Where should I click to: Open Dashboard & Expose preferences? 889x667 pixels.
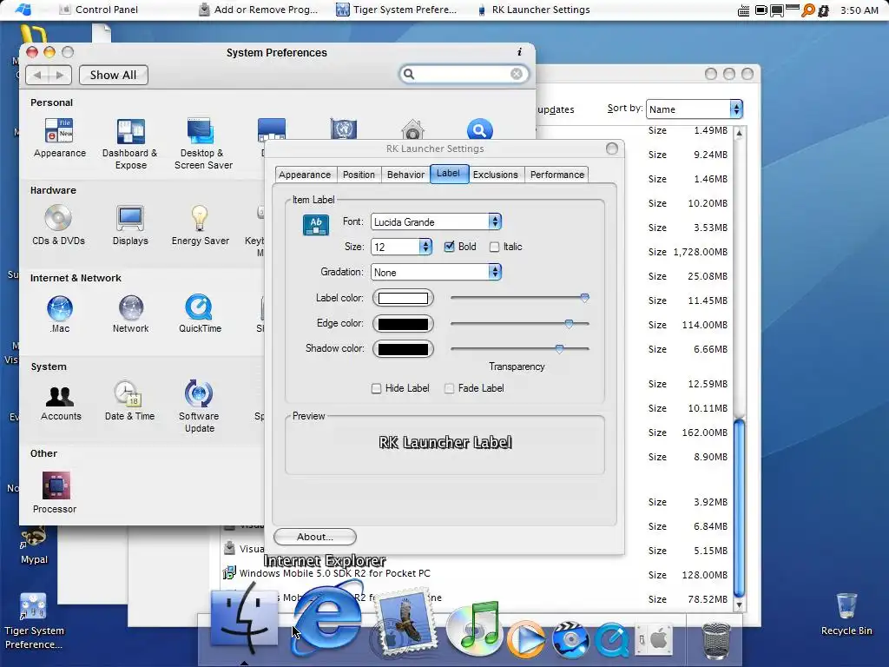pos(130,143)
